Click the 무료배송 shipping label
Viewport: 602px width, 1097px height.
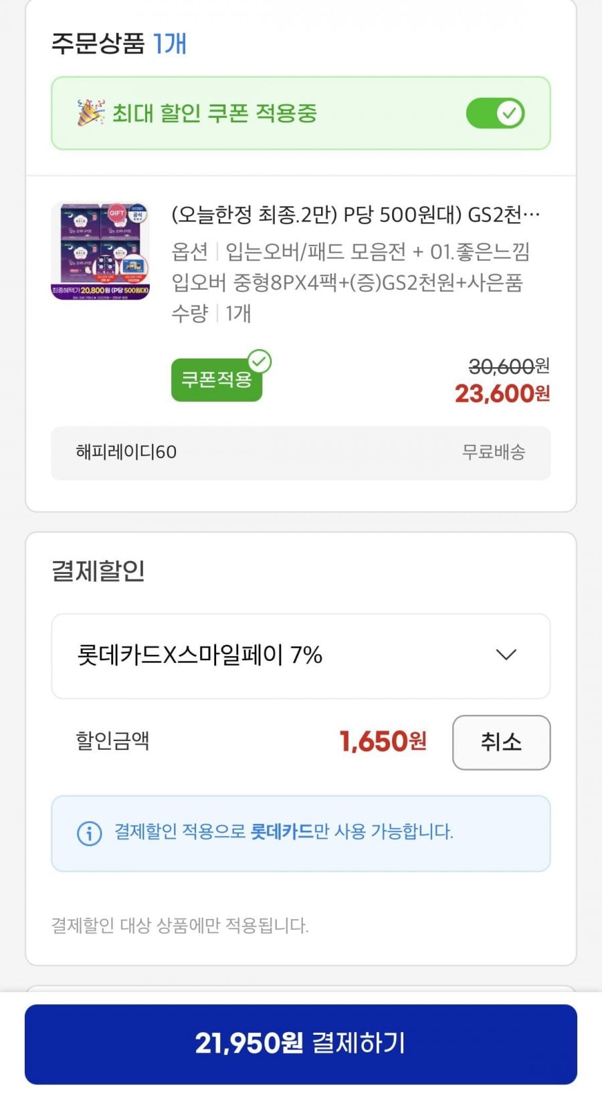coord(494,452)
